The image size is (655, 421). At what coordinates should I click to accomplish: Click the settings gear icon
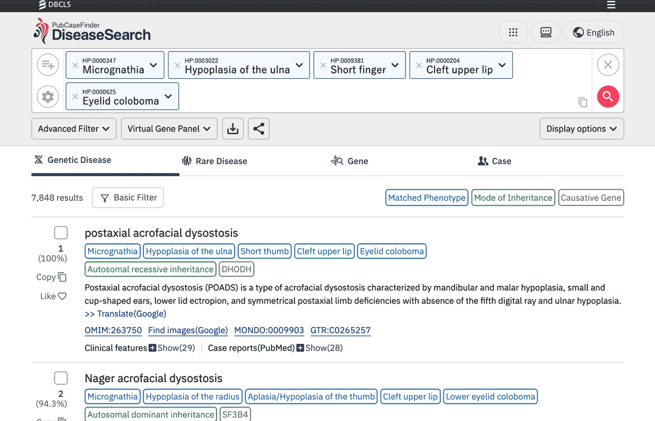click(x=48, y=97)
